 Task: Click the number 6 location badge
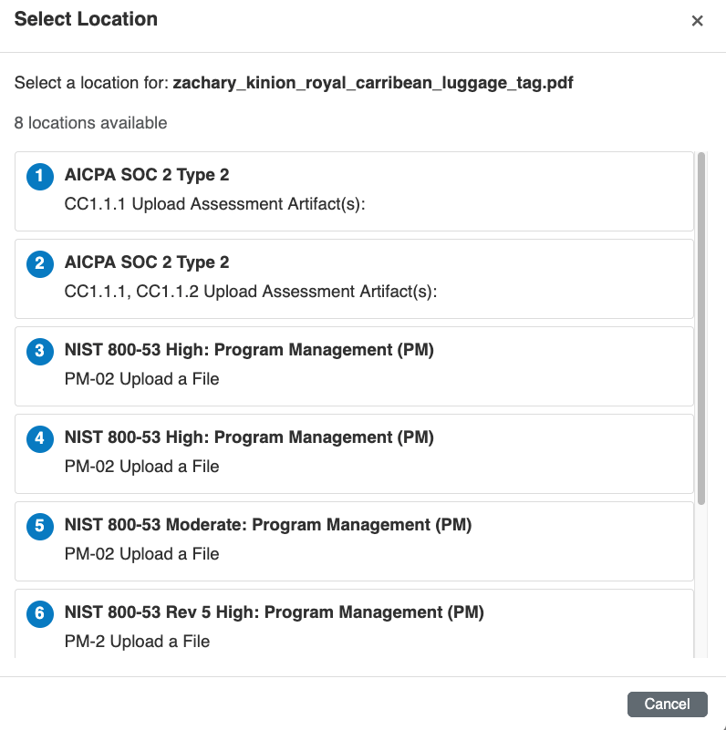pyautogui.click(x=40, y=614)
